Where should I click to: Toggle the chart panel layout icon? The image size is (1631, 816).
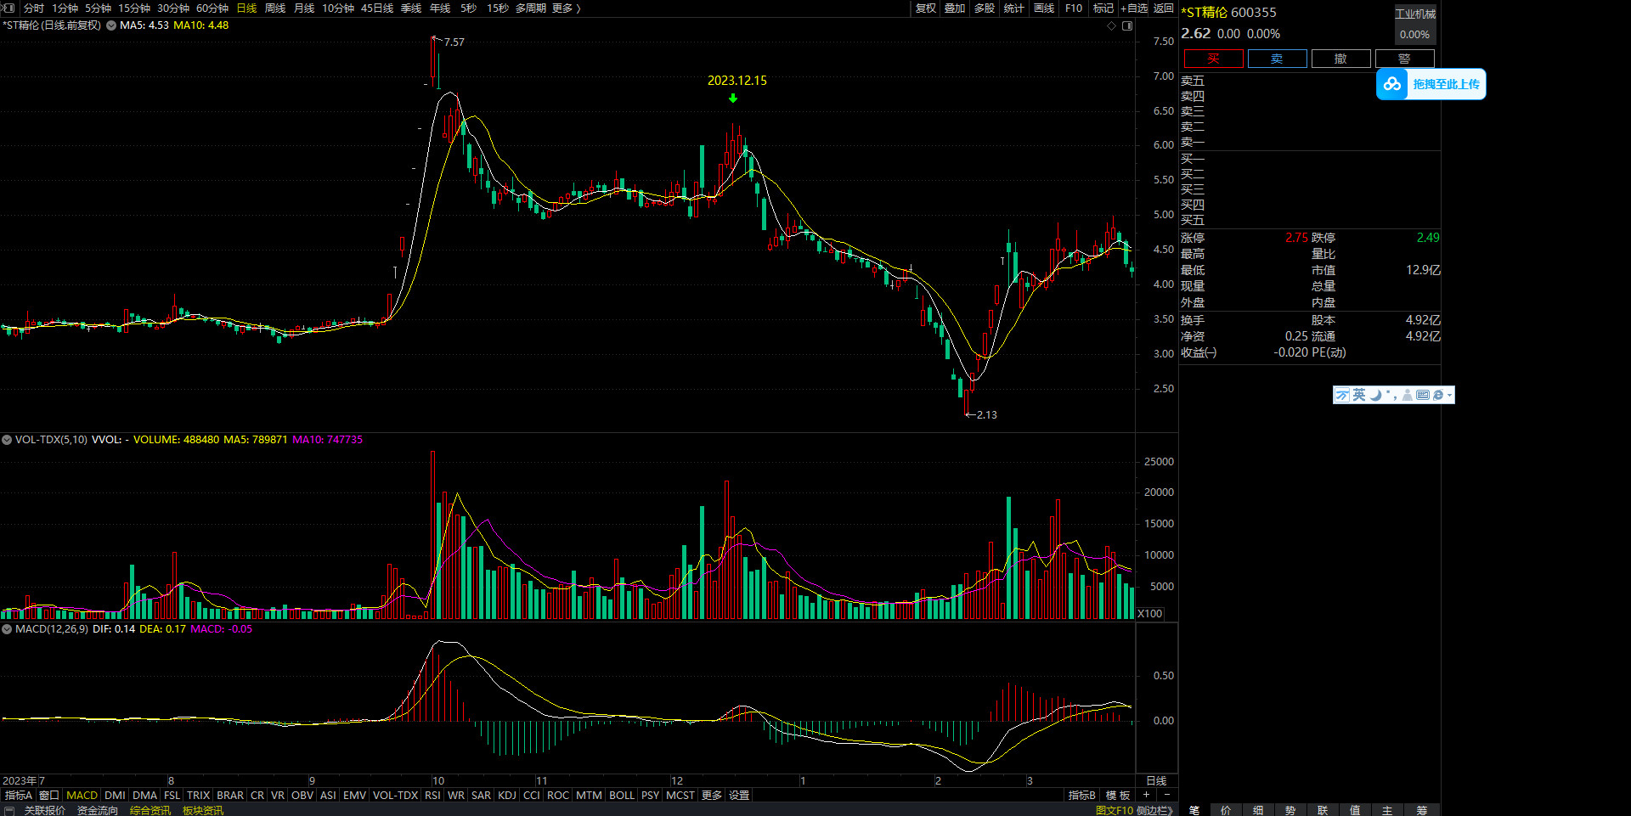(1127, 25)
